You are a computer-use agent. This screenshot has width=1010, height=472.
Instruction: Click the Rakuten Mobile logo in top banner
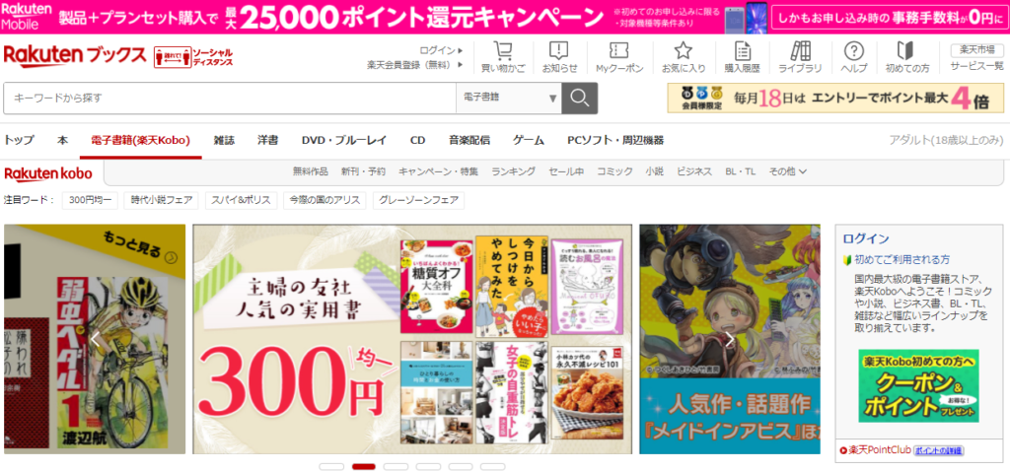(27, 17)
